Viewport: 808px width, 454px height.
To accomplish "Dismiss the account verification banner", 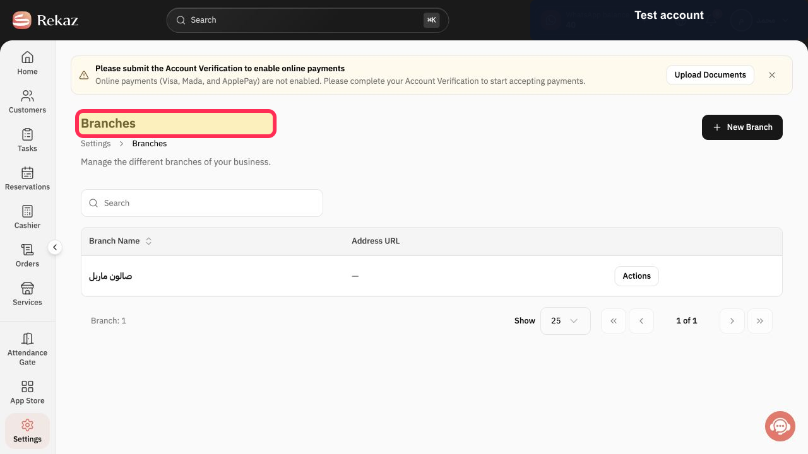I will coord(772,75).
